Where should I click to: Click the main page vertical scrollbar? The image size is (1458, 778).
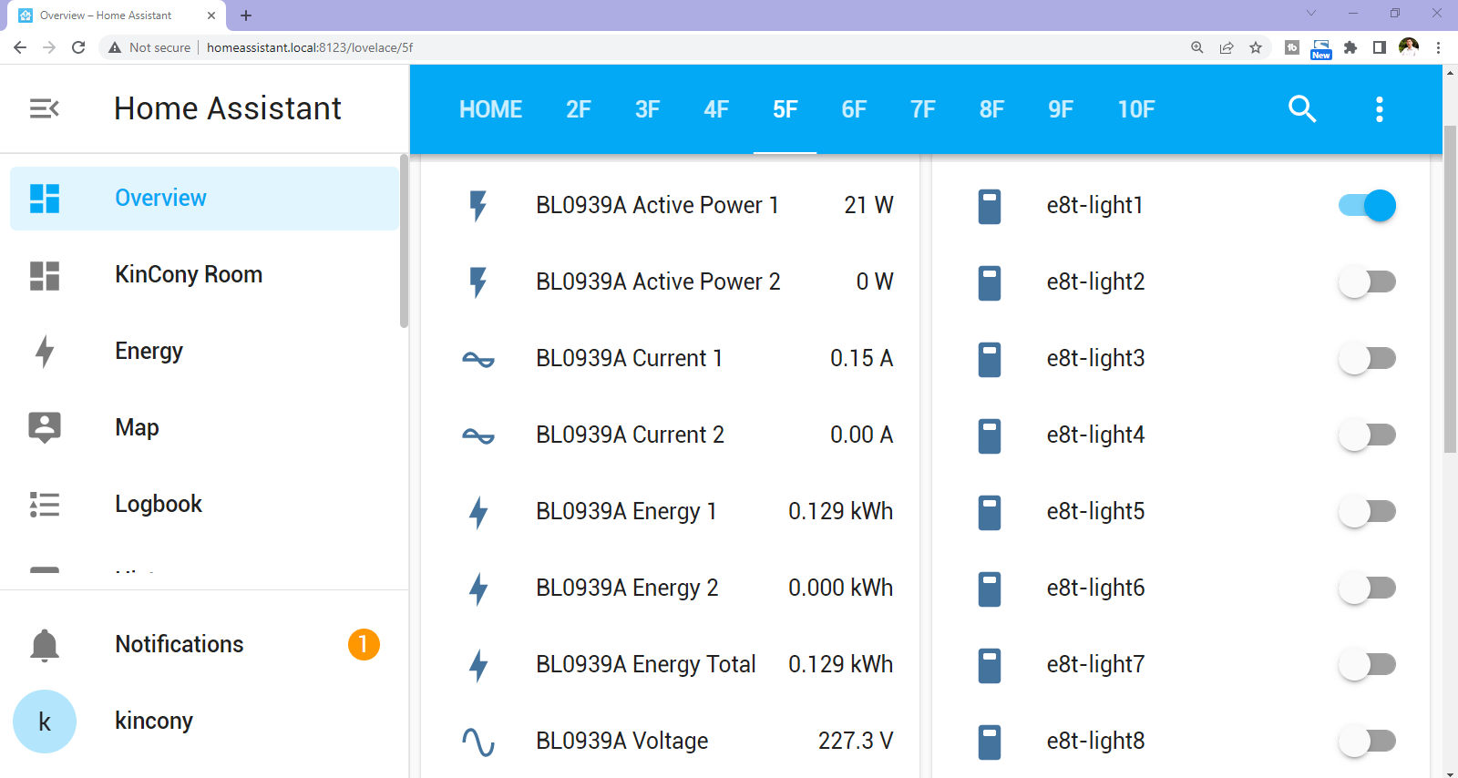1450,290
